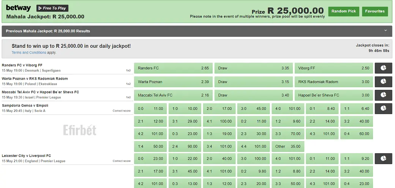This screenshot has height=188, width=395.
Task: Select Sampdoria score 3:3 at 70.00
Action: tap(288, 134)
